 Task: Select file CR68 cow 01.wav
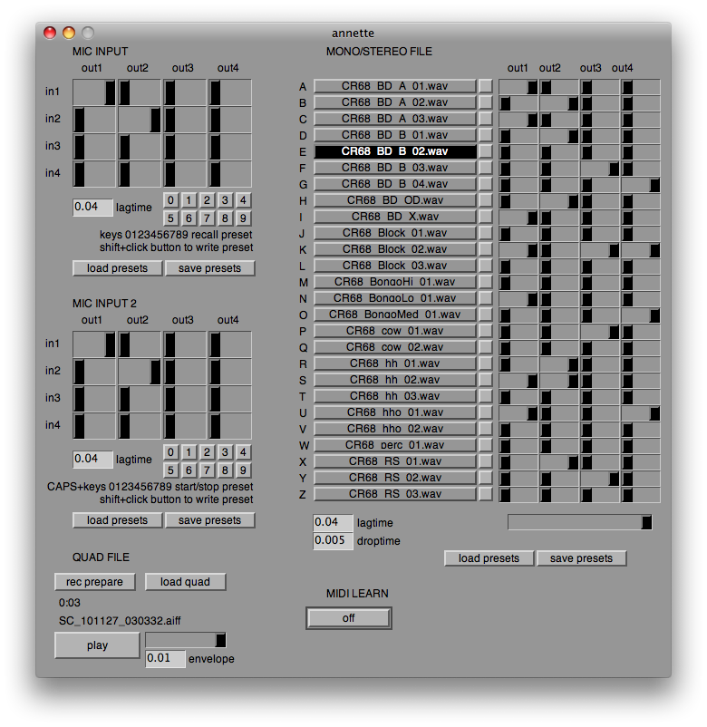pyautogui.click(x=395, y=331)
